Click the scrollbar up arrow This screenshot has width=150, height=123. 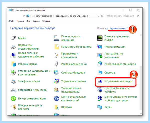click(141, 35)
